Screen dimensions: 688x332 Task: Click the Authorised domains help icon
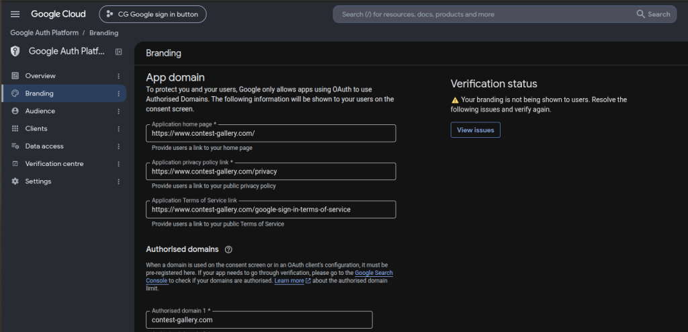tap(228, 249)
